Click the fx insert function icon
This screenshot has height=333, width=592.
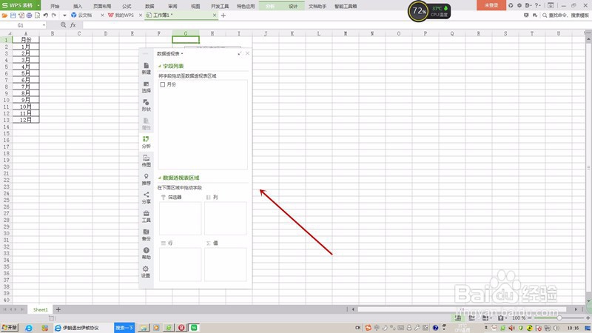(73, 25)
